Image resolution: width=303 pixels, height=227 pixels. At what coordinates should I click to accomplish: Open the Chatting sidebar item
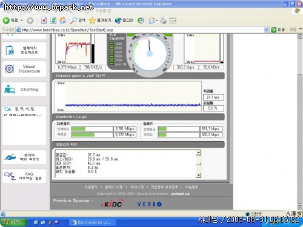click(24, 90)
